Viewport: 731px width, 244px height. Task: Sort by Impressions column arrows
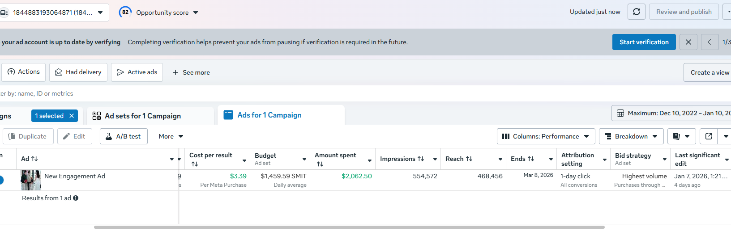click(x=421, y=159)
